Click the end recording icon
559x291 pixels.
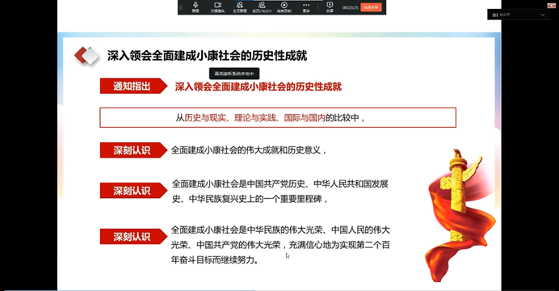[284, 7]
